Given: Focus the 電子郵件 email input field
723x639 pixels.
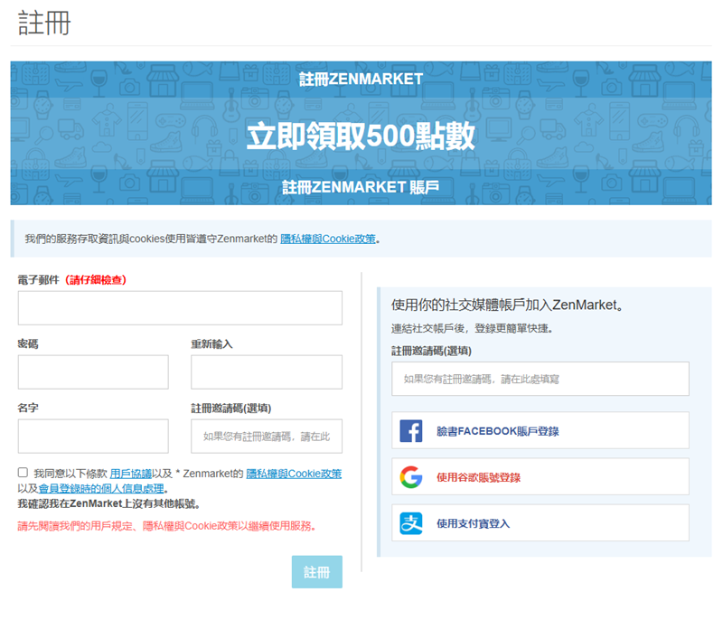Looking at the screenshot, I should pos(180,307).
